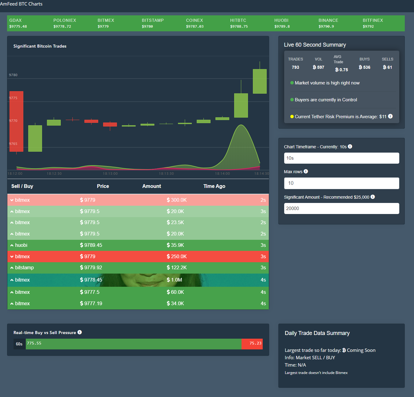Click the bitcoin symbol next to SELLS 61
414x397 pixels.
(385, 67)
